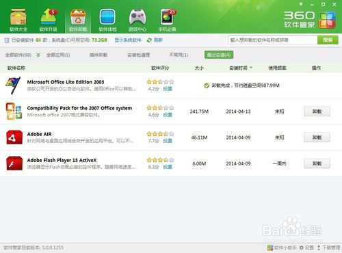Switch to the 不常用(1) tab
This screenshot has width=342, height=253.
click(179, 55)
